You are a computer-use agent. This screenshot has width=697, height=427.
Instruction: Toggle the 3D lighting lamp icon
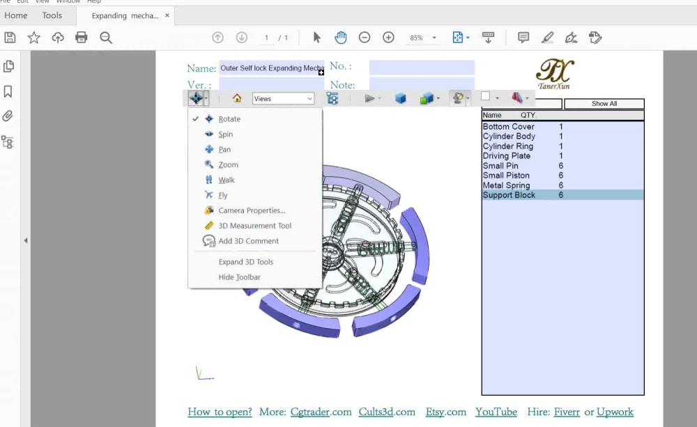pos(459,98)
